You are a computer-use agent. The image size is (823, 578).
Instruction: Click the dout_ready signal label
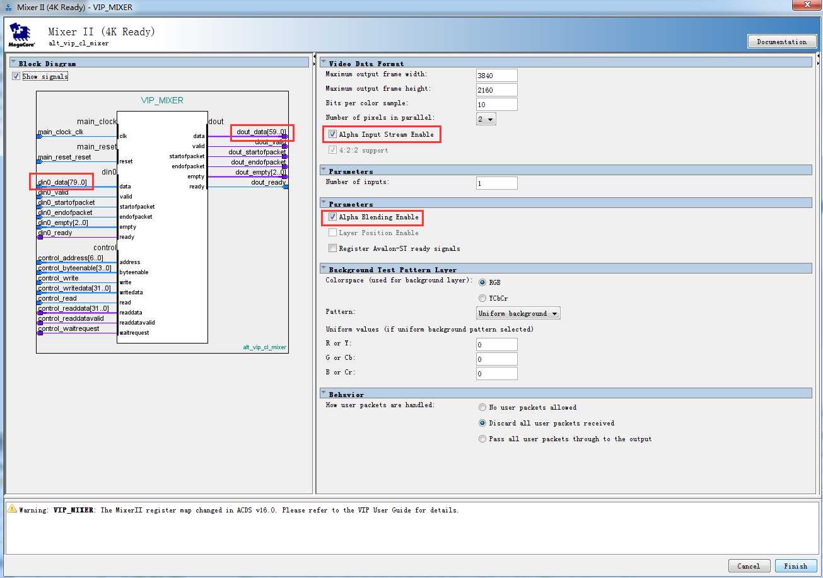pyautogui.click(x=269, y=182)
